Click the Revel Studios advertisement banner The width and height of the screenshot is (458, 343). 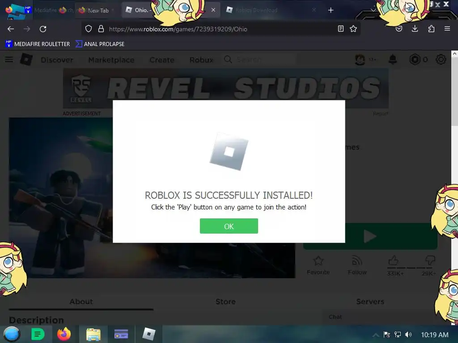pos(226,88)
